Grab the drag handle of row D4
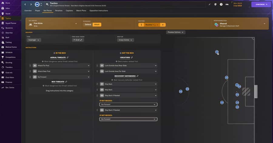Viewport: 273px width, 143px height. [97, 110]
